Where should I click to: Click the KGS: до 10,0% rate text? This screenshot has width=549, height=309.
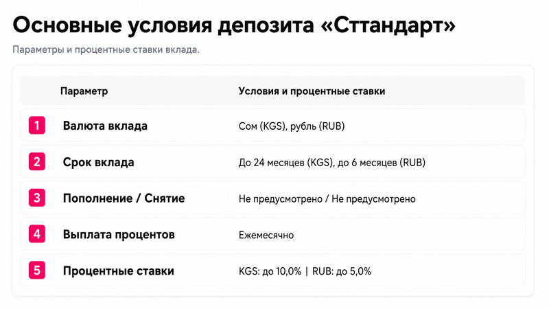[270, 271]
